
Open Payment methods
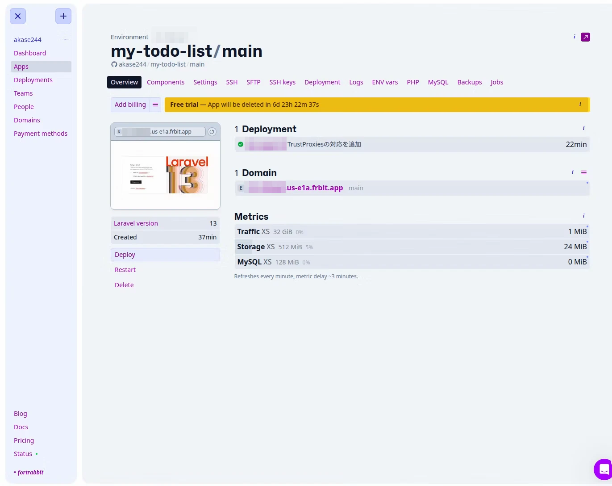[41, 134]
